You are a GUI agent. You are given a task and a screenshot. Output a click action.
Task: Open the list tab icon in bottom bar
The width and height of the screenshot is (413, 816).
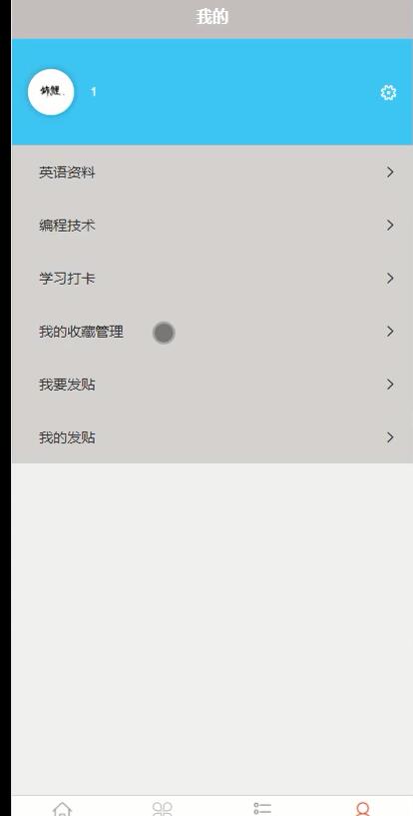coord(262,809)
